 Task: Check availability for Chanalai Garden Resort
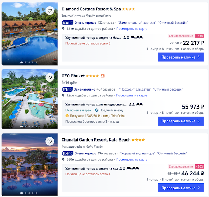pos(181,188)
